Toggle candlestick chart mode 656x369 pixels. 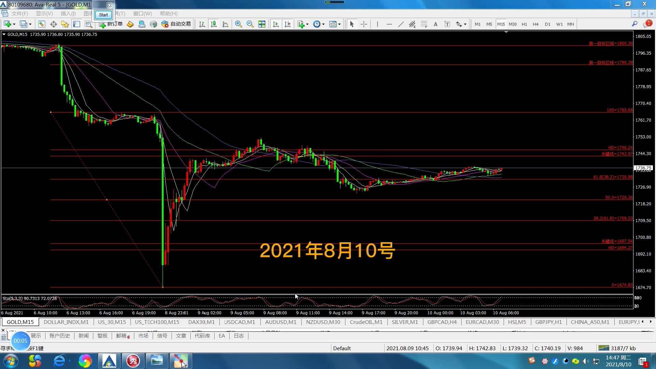click(x=214, y=24)
